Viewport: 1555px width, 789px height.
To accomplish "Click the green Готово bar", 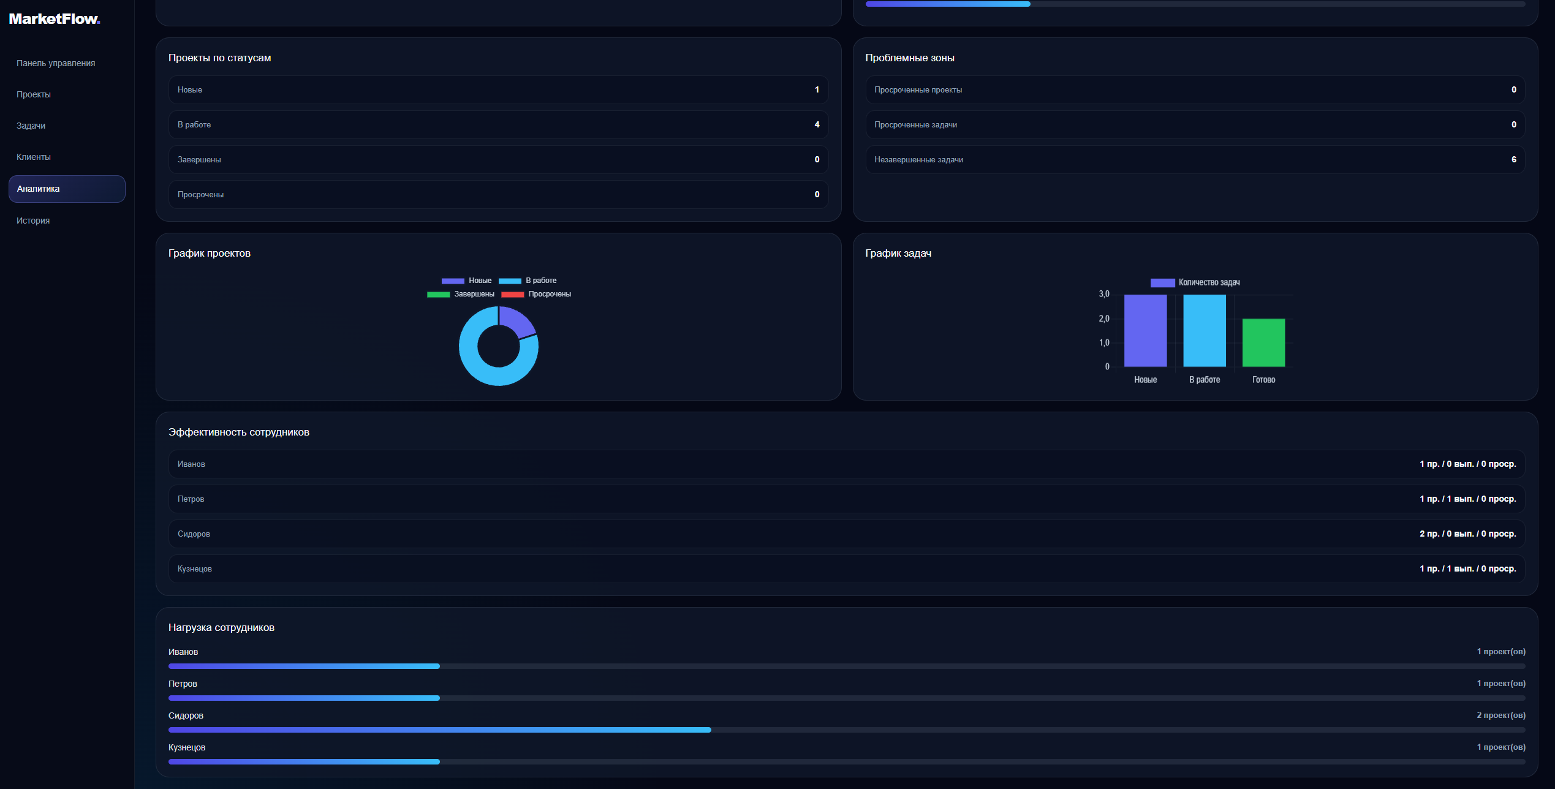I will pos(1263,343).
